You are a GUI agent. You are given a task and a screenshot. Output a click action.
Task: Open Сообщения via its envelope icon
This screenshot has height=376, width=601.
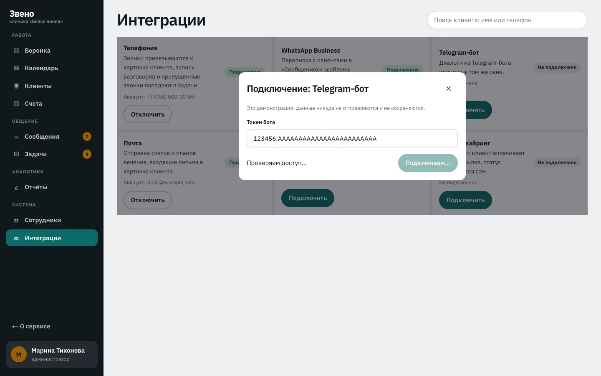(x=16, y=137)
